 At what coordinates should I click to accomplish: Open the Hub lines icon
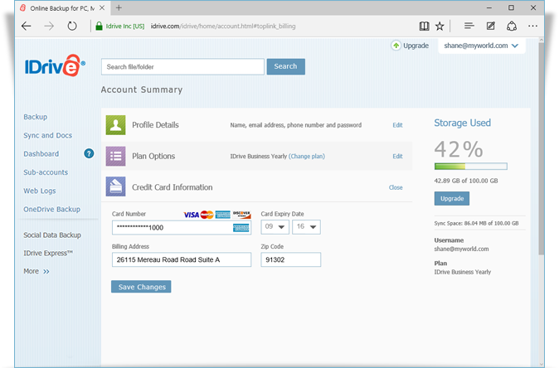[x=469, y=26]
